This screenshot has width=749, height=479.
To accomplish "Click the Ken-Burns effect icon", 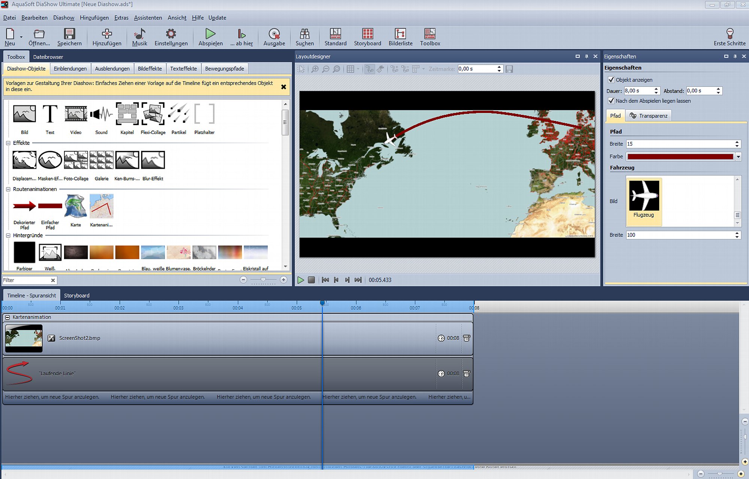I will click(127, 160).
